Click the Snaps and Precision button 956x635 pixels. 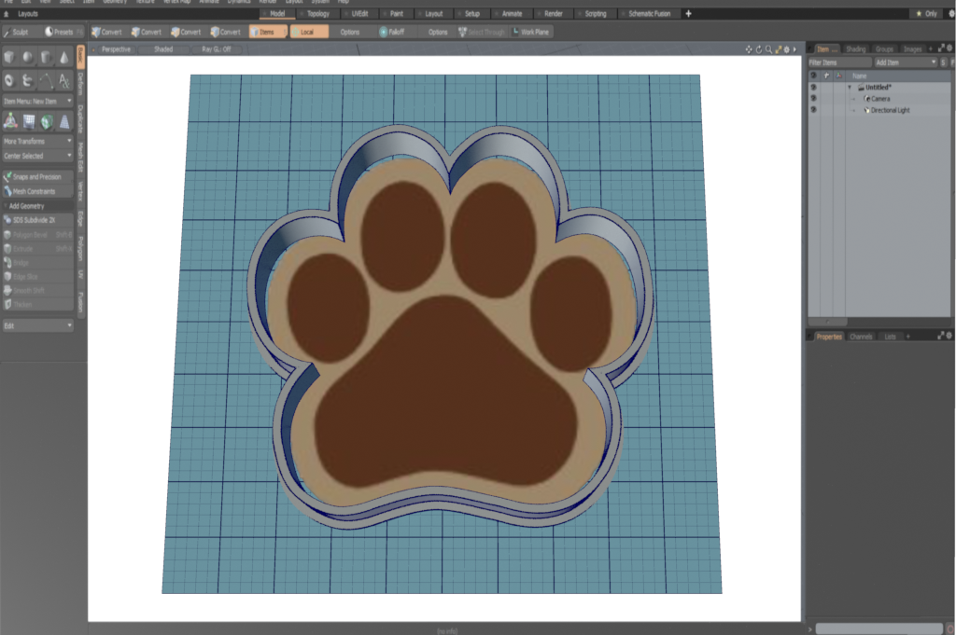point(37,176)
